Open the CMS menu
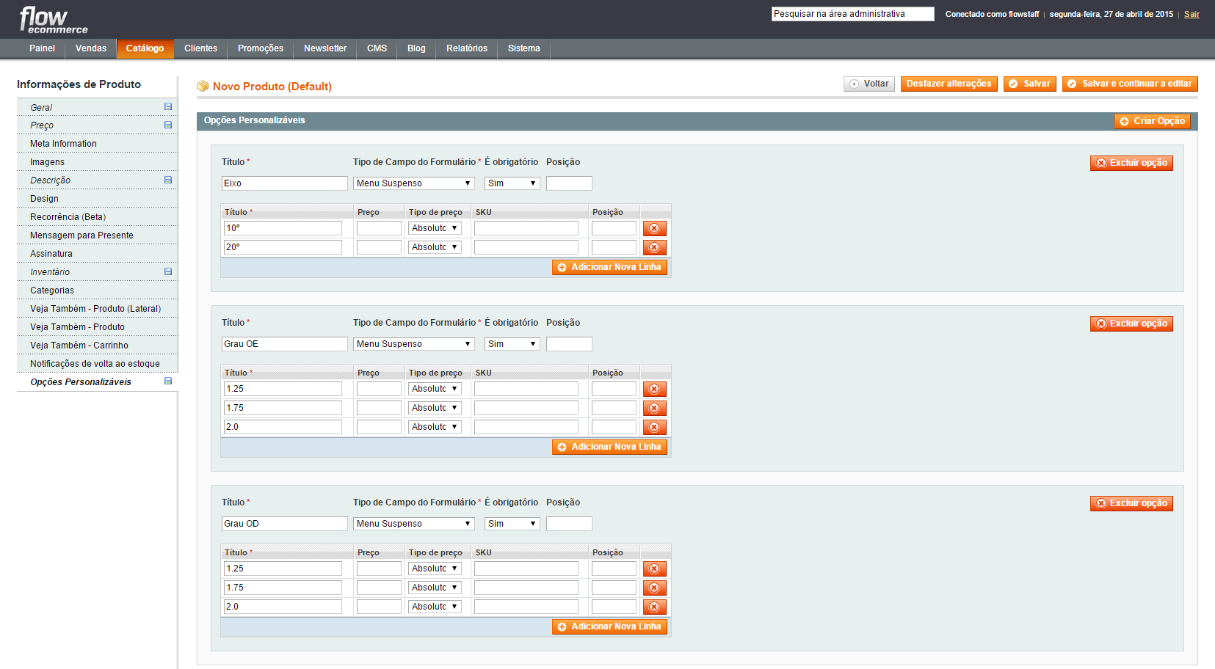1215x669 pixels. pyautogui.click(x=377, y=48)
